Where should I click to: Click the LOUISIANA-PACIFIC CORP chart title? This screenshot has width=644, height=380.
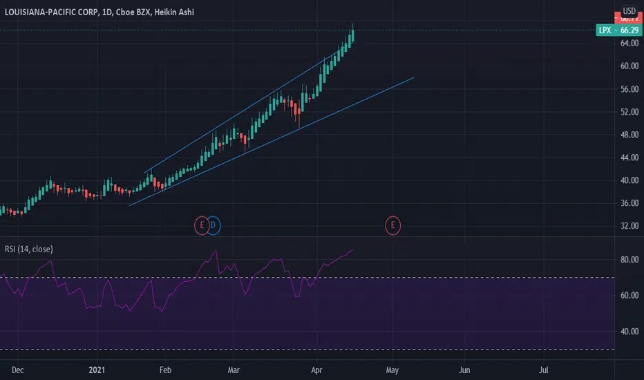coord(99,12)
